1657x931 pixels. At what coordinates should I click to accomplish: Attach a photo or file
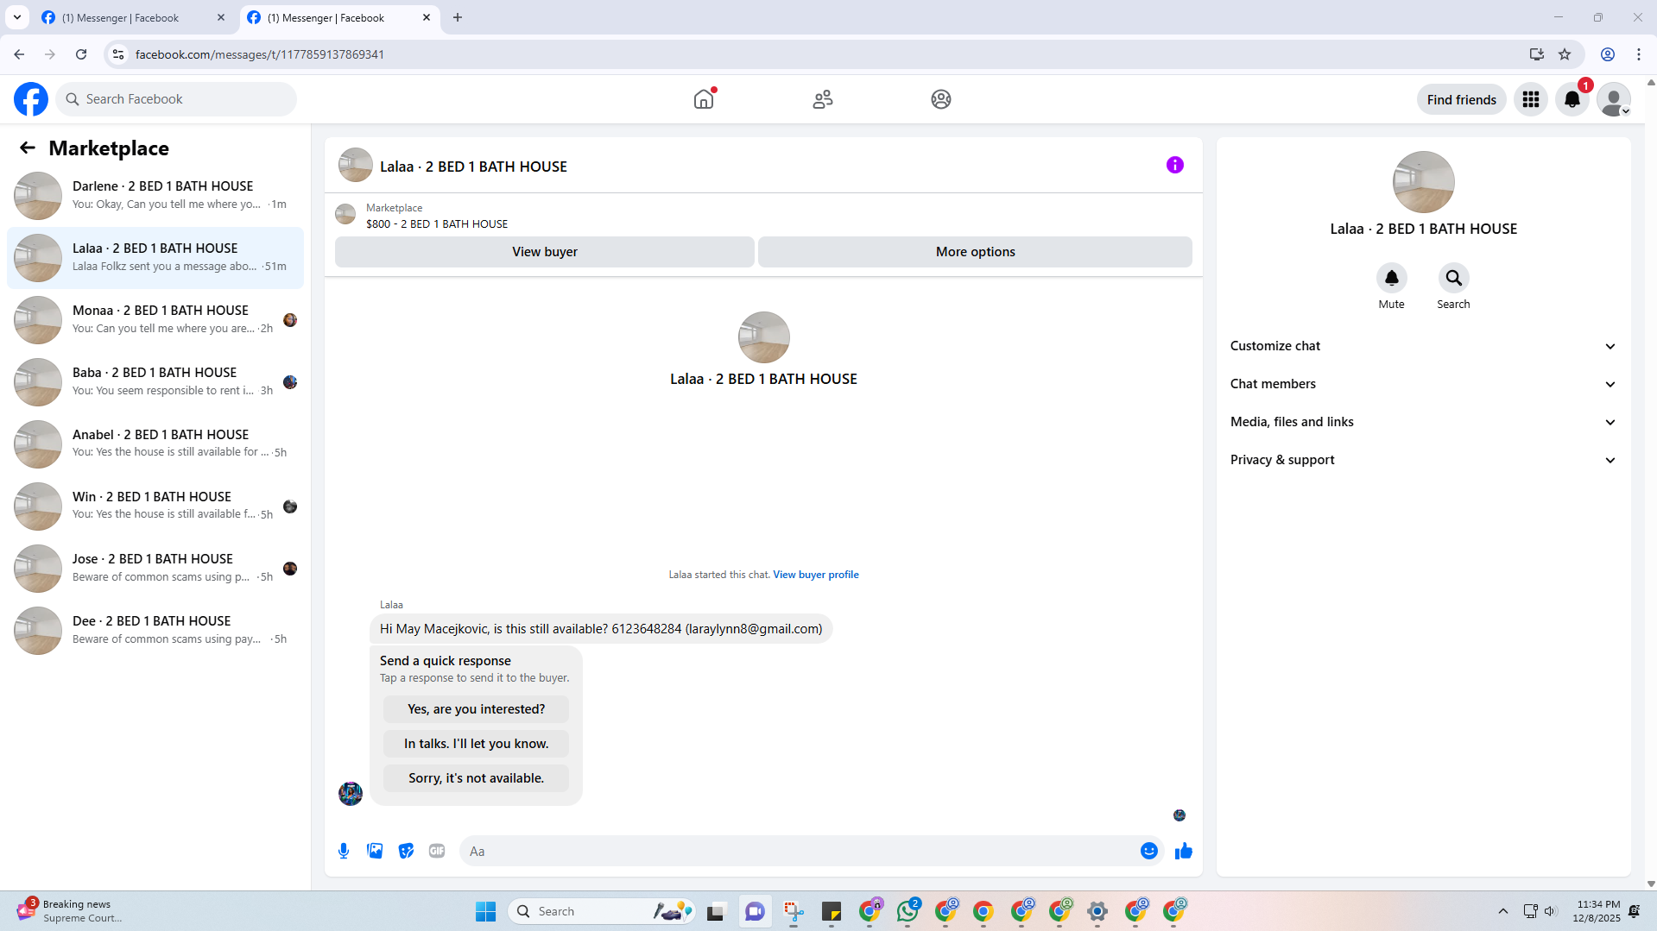click(375, 851)
